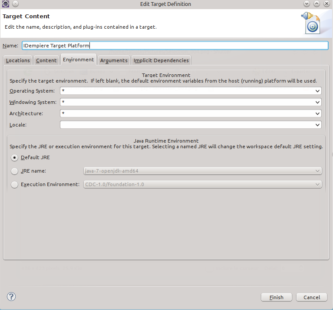Switch to the Locations tab

[18, 60]
